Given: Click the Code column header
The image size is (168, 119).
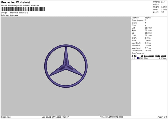Looking at the screenshot, I should point(158,56).
